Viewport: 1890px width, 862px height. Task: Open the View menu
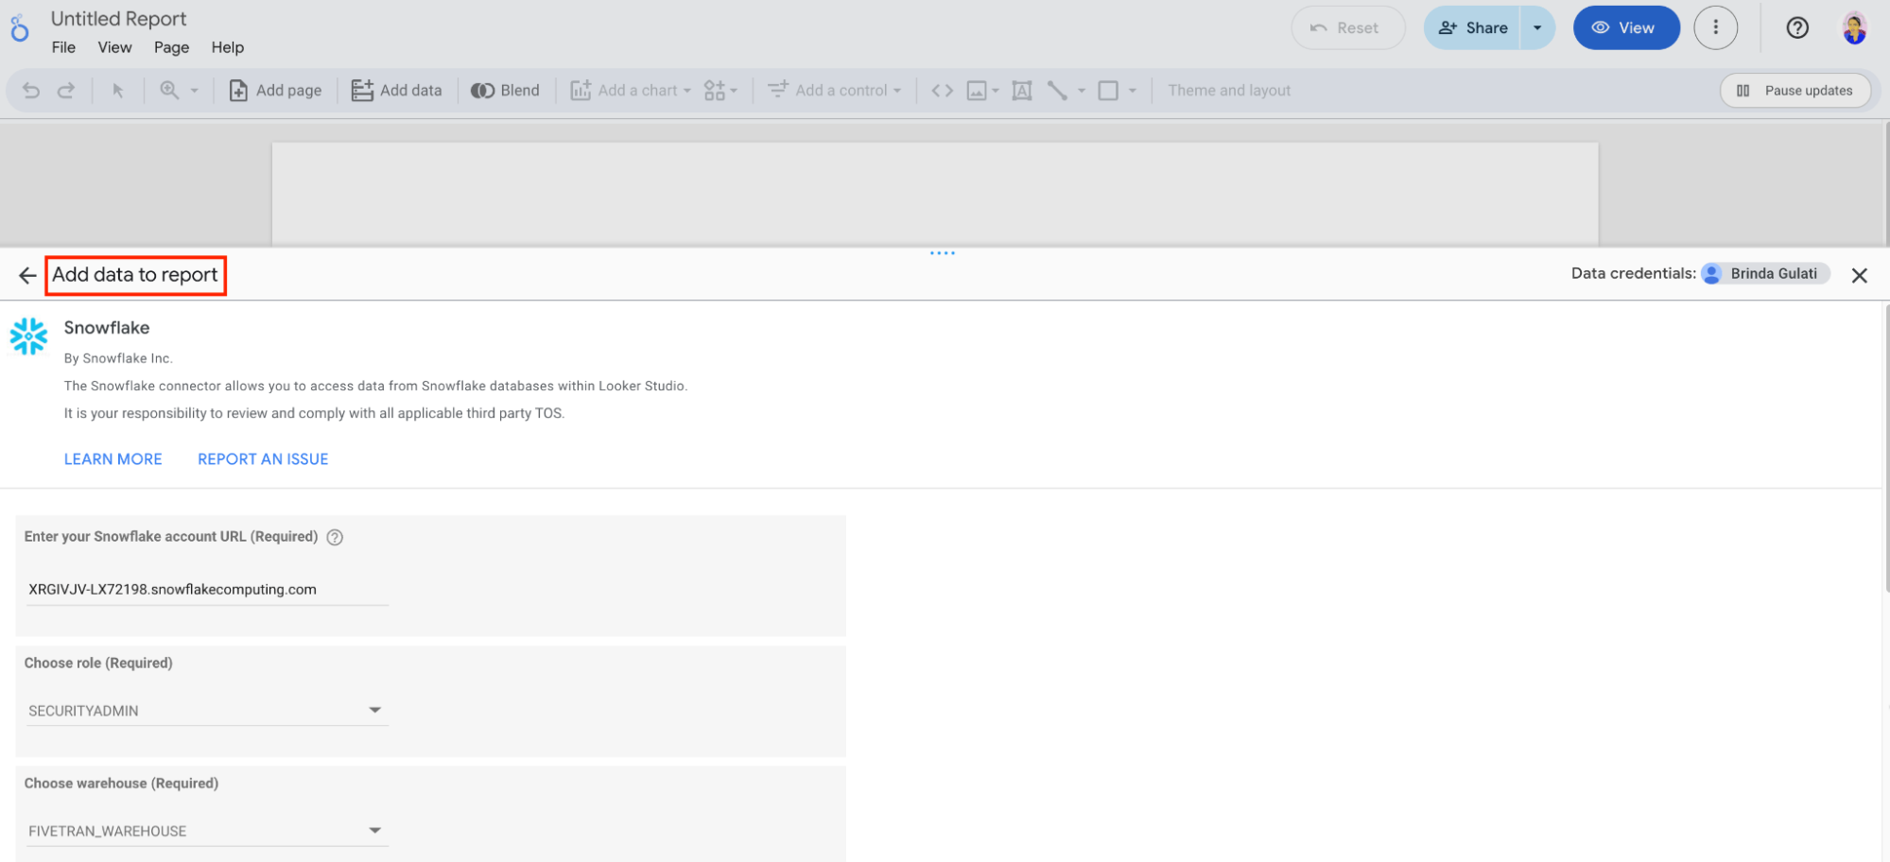coord(114,47)
